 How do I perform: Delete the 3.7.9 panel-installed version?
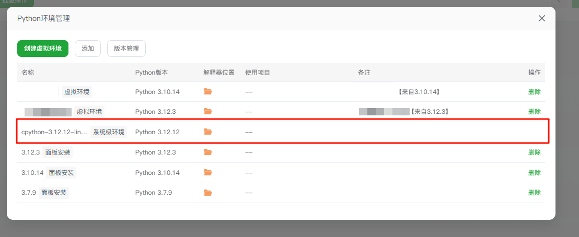tap(534, 193)
